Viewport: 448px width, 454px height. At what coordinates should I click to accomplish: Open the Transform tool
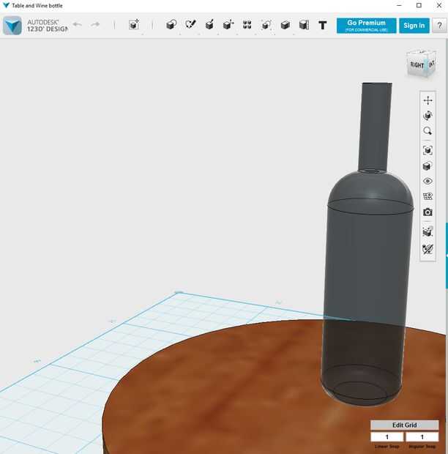coord(134,25)
